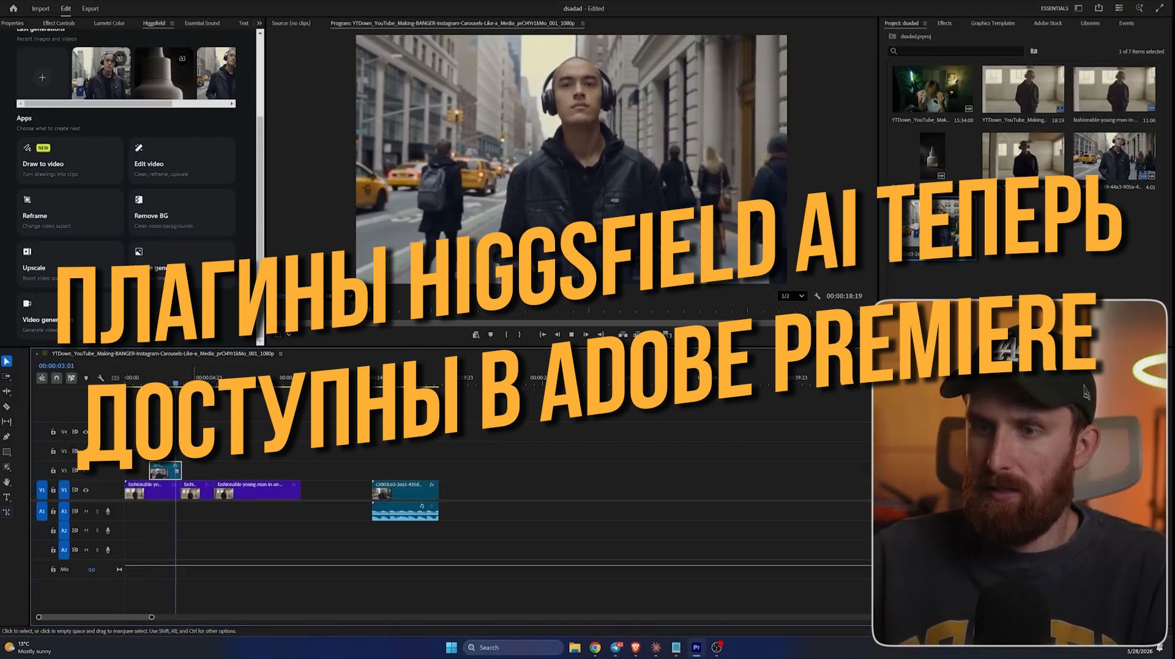Toggle snap magnet in timeline
This screenshot has width=1175, height=659.
tap(56, 378)
